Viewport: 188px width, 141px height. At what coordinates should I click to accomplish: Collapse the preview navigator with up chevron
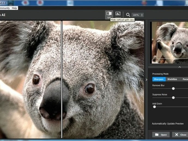point(180,67)
